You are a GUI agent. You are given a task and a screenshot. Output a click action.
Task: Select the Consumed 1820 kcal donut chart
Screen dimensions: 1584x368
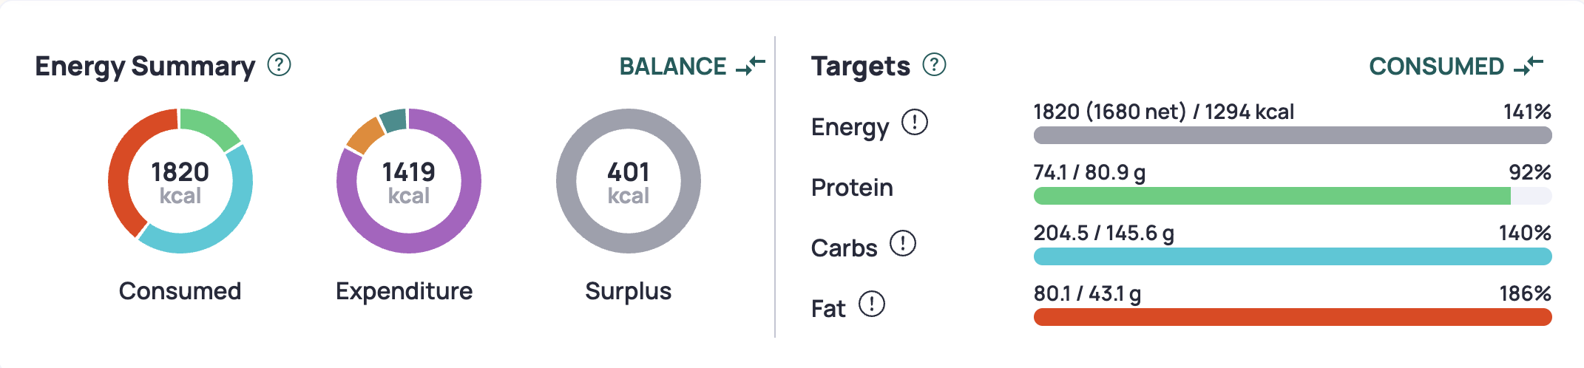coord(180,181)
